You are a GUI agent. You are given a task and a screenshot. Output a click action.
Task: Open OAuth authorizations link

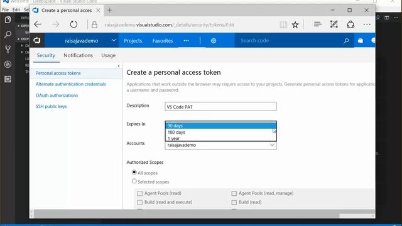click(x=57, y=95)
